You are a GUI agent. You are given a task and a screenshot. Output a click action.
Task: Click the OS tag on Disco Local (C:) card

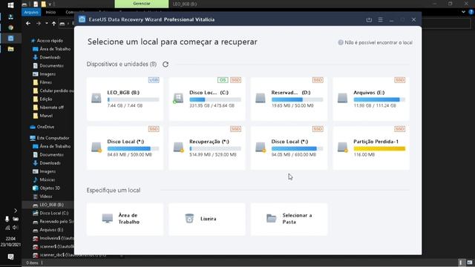tap(223, 80)
